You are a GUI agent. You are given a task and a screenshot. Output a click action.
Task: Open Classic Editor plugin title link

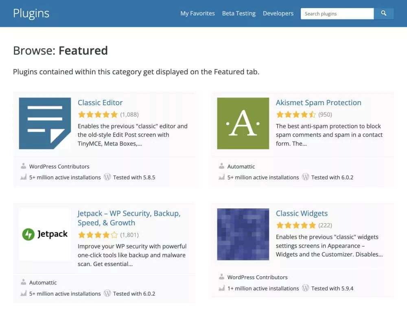pos(100,103)
